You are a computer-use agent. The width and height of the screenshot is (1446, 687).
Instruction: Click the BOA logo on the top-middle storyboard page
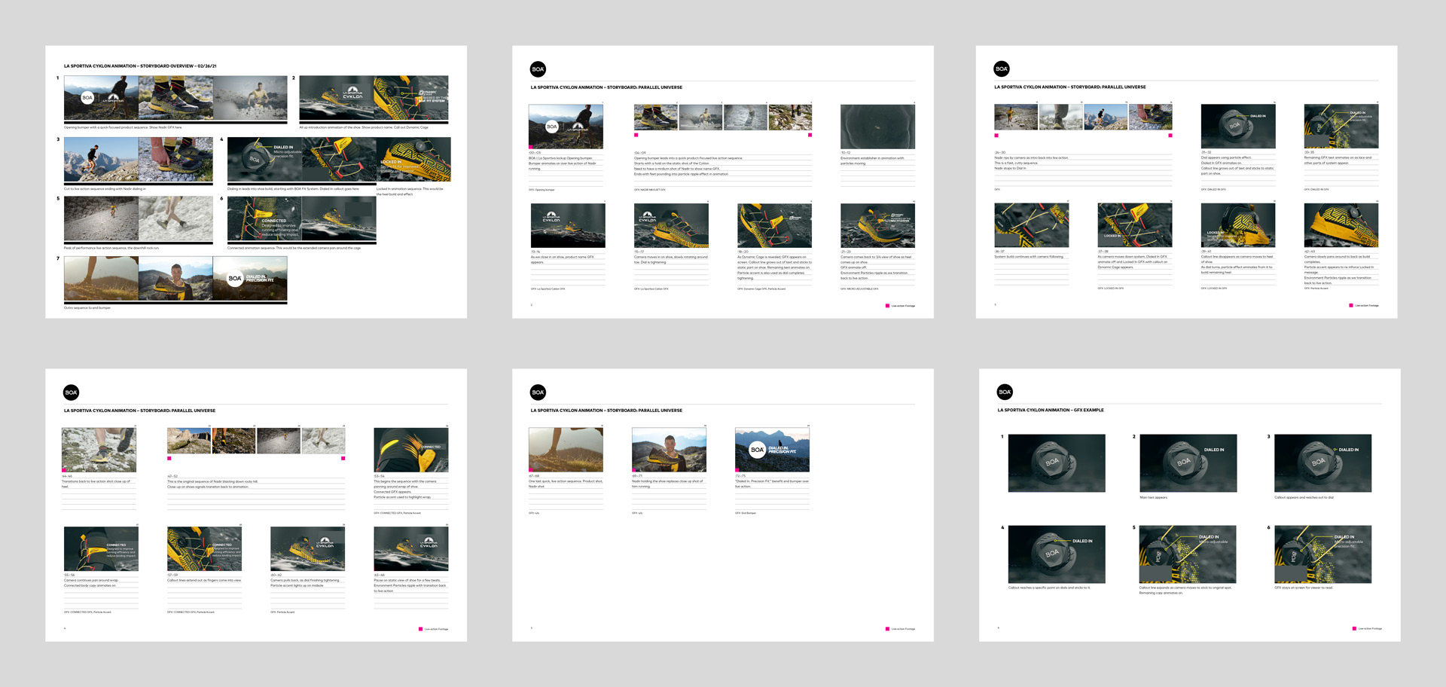538,69
